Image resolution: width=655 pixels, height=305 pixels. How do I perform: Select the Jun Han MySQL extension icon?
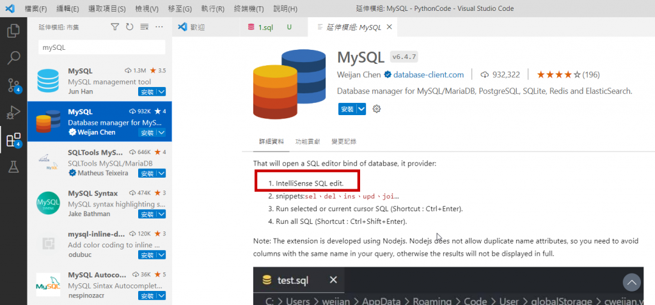pyautogui.click(x=48, y=81)
